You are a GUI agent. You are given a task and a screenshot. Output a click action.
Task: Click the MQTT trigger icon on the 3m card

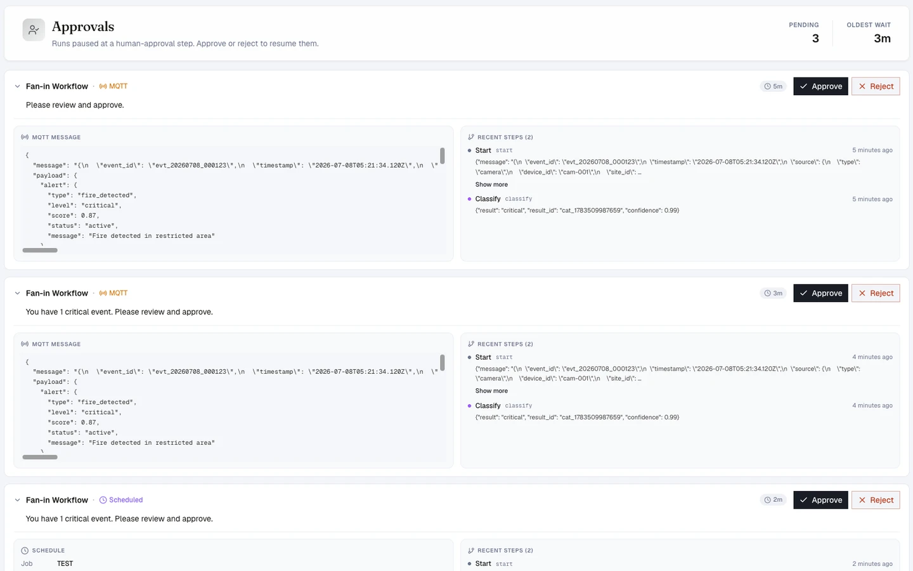tap(103, 293)
